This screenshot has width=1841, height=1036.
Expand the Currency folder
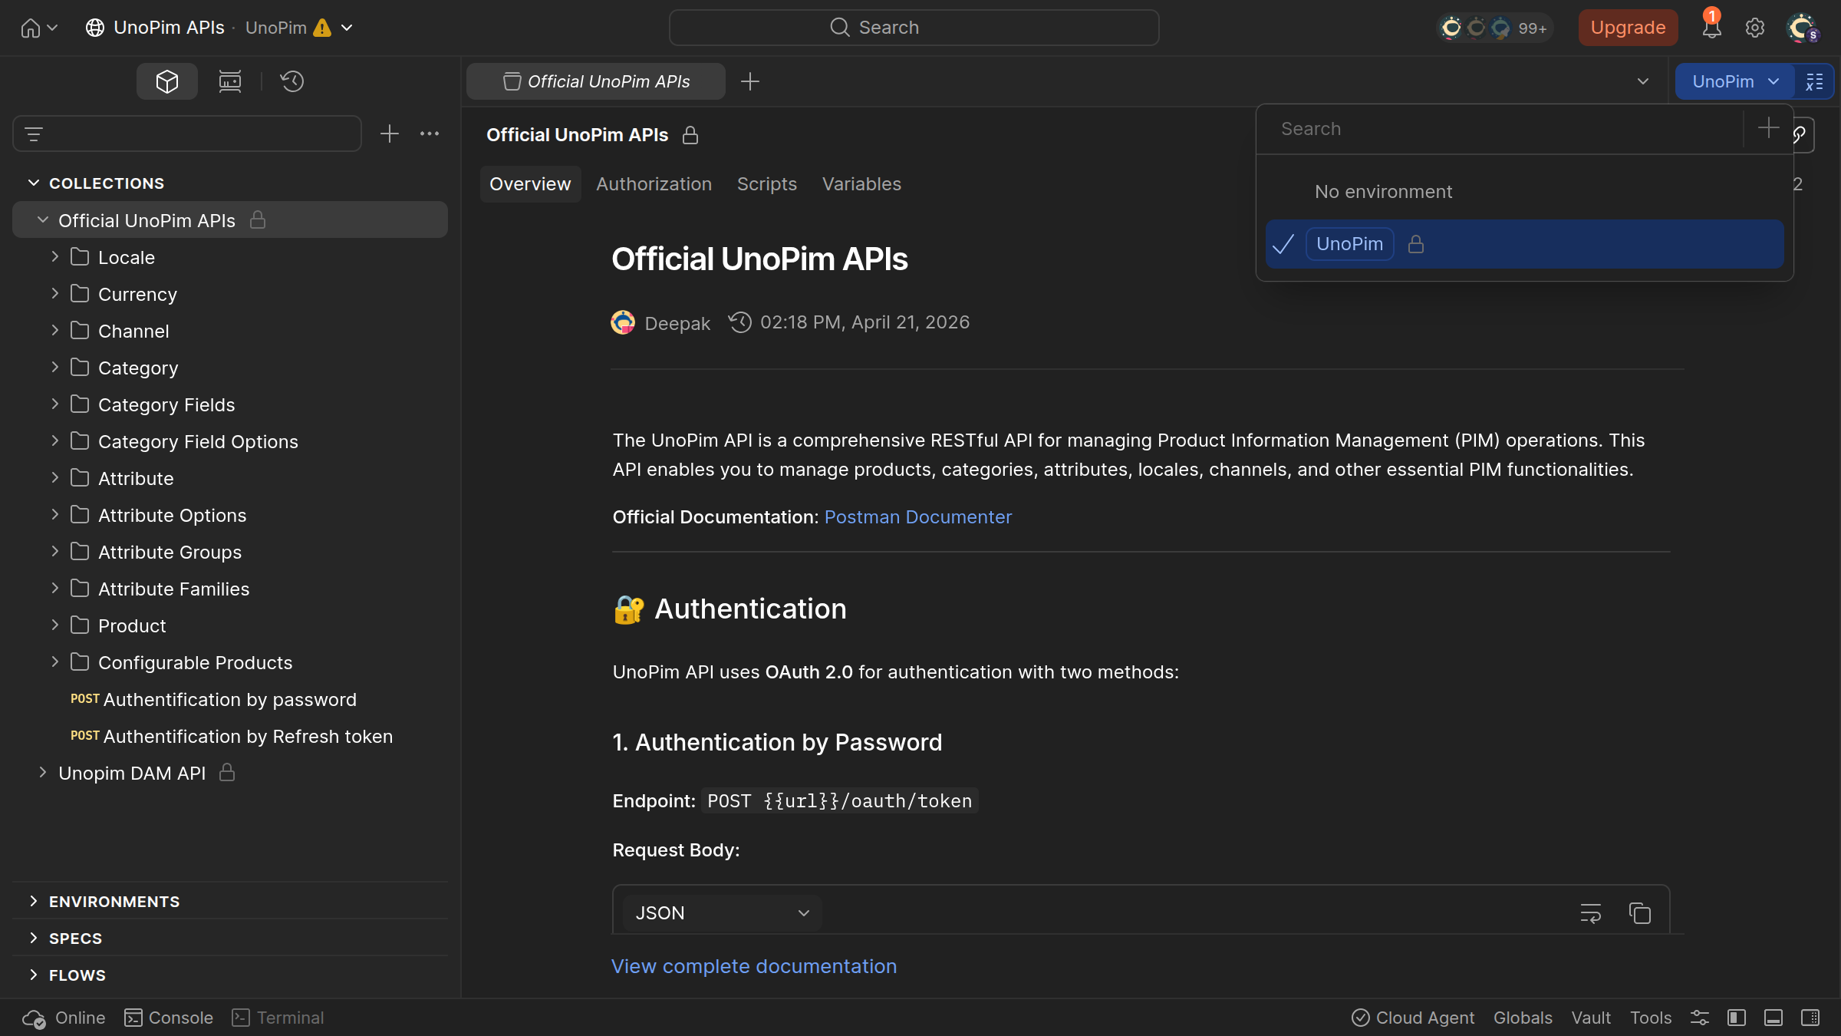click(x=55, y=294)
